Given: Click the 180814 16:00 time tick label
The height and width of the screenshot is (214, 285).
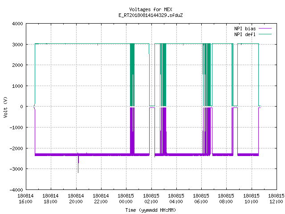Looking at the screenshot, I should tap(25, 199).
